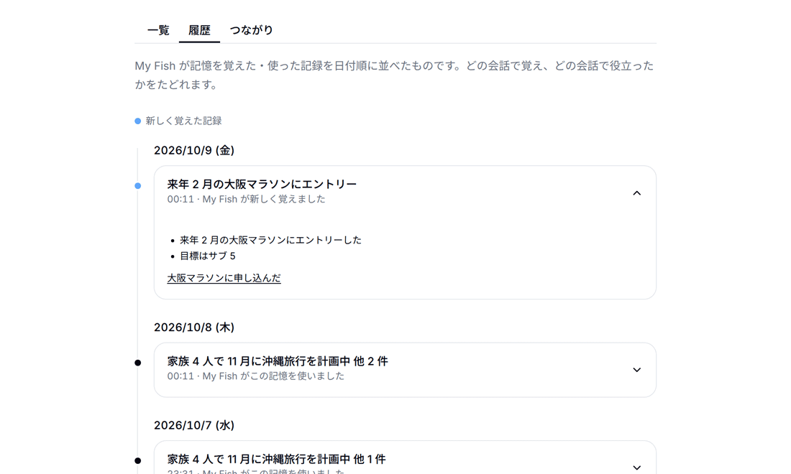
Task: Click the title 家族 4 人で 11 月に沖縄旅行を計画中 他 1 件
Action: coord(276,459)
